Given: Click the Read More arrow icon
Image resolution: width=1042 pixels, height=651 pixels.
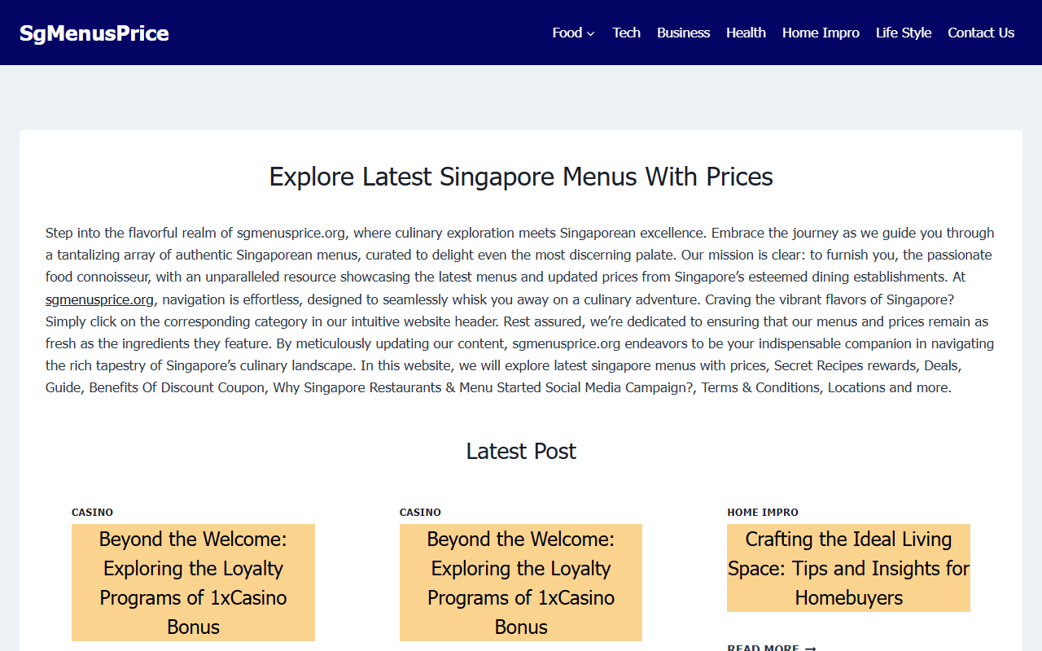Looking at the screenshot, I should click(x=810, y=649).
